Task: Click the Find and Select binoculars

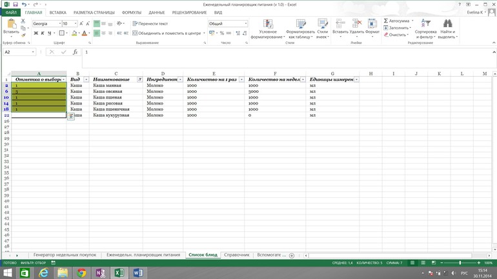Action: [447, 24]
